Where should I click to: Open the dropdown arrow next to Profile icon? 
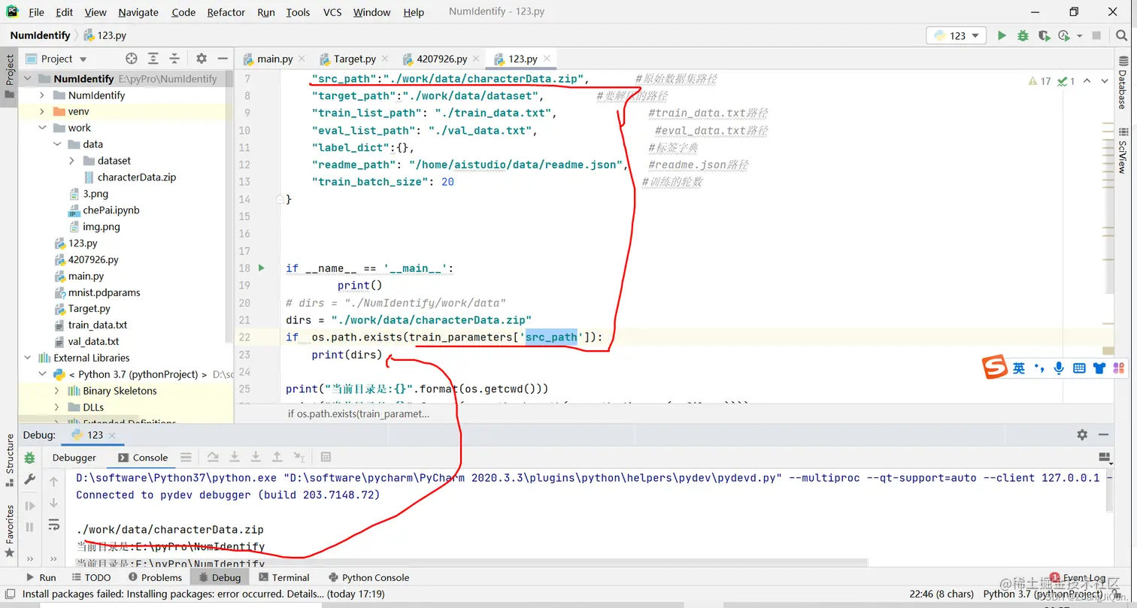pyautogui.click(x=1080, y=35)
